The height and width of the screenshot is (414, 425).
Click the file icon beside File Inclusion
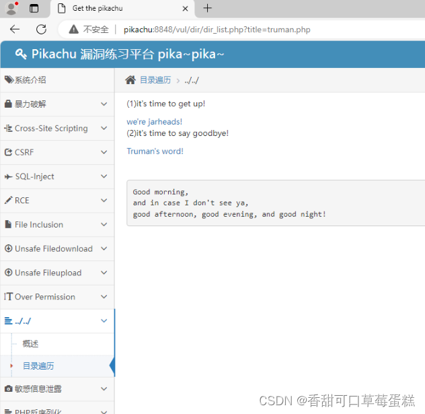[x=8, y=224]
